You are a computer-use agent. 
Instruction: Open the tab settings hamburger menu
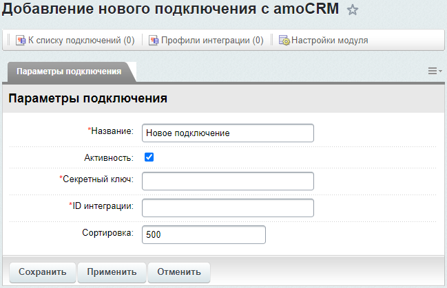tap(435, 71)
